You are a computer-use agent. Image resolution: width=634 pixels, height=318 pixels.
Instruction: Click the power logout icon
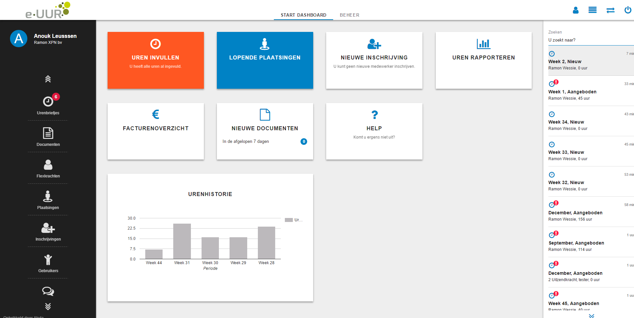pyautogui.click(x=628, y=10)
